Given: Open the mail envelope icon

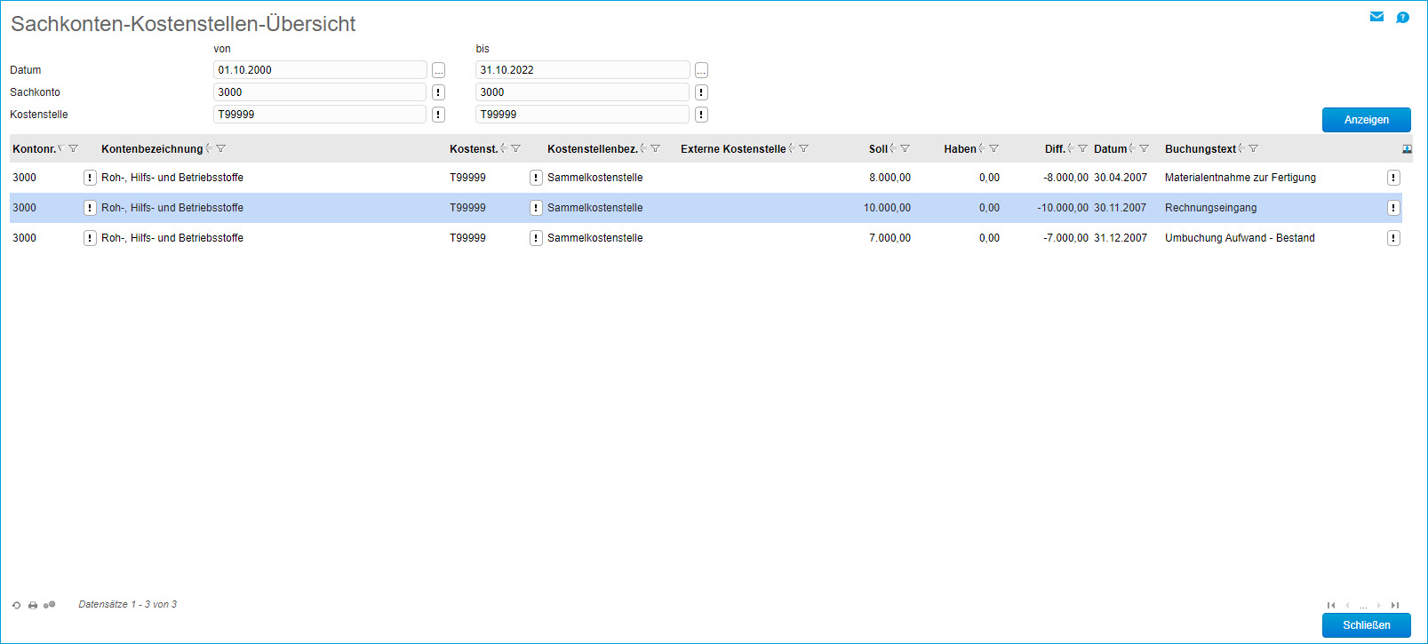Looking at the screenshot, I should click(x=1376, y=17).
